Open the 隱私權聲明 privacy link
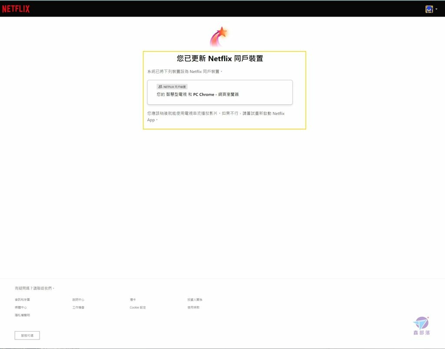 23,315
